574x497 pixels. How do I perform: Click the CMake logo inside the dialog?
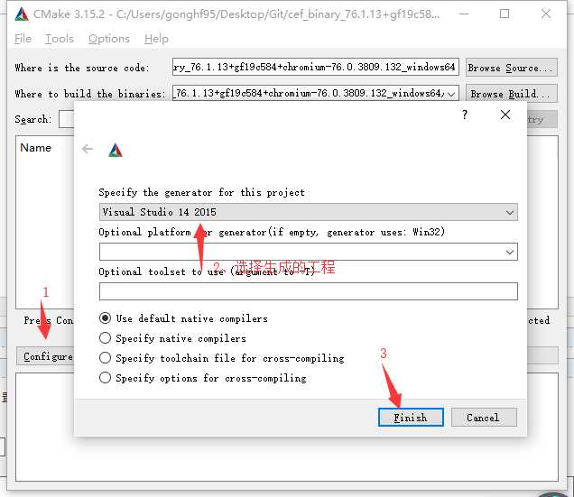[x=116, y=150]
